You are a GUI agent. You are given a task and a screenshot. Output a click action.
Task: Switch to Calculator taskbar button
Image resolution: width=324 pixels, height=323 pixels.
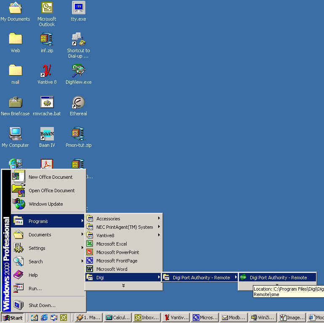[x=118, y=318]
